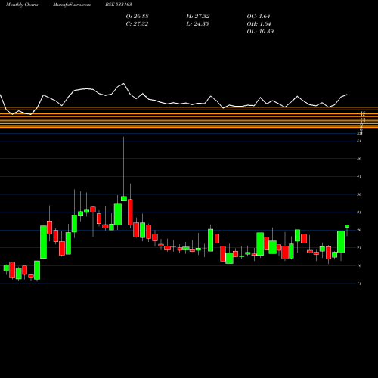Image resolution: width=378 pixels, height=378 pixels.
Task: Click the price axis label 41
Action: (x=359, y=177)
